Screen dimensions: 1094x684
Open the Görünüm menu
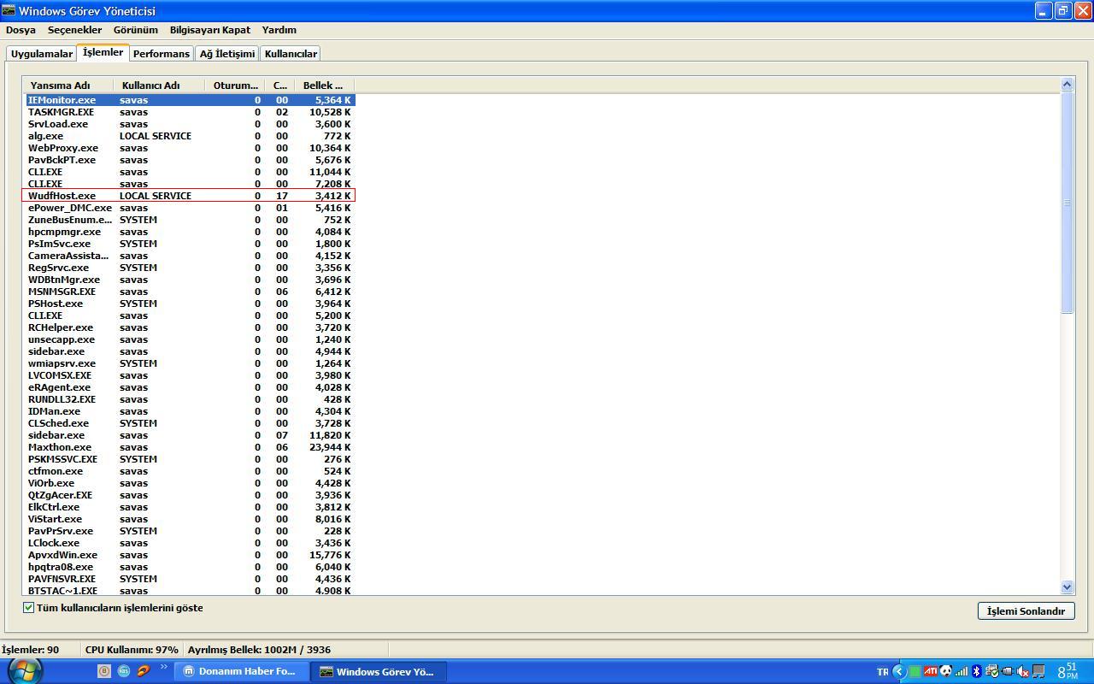click(136, 30)
